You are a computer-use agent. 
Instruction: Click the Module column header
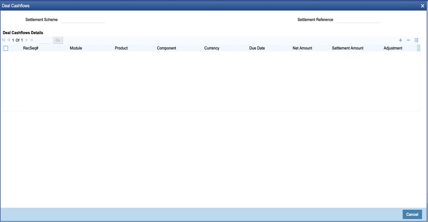pos(76,48)
